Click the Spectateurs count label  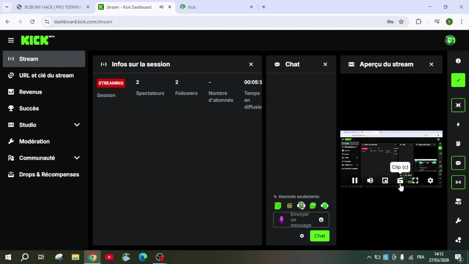[150, 93]
